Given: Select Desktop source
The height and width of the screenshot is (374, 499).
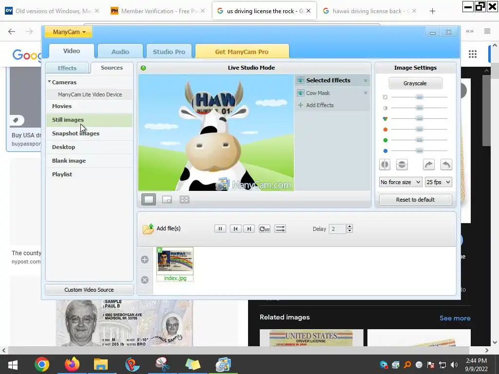Looking at the screenshot, I should coord(90,147).
